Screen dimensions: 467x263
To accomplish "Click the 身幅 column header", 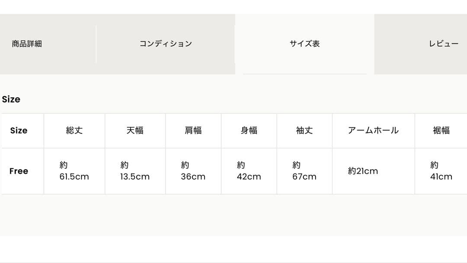I will tap(249, 130).
